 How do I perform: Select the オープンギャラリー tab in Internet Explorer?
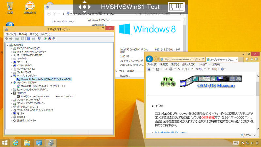point(222,59)
